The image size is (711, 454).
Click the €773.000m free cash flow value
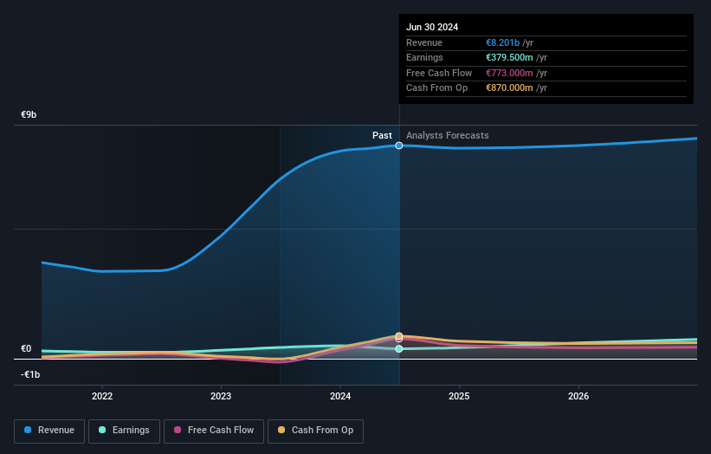point(509,73)
